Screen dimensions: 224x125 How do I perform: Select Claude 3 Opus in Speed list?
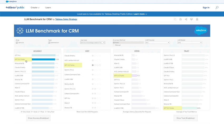tap(119, 100)
